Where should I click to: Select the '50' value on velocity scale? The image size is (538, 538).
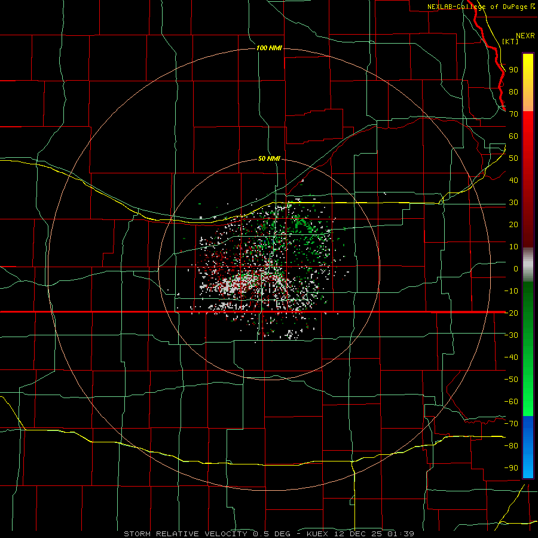coord(513,158)
